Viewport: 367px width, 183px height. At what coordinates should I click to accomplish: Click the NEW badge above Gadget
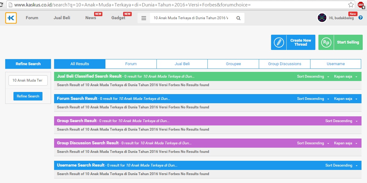pos(127,14)
